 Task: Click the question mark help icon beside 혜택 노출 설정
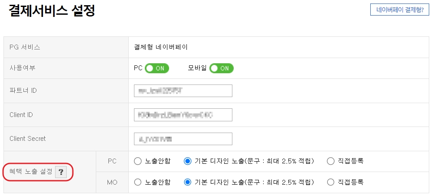coord(61,172)
